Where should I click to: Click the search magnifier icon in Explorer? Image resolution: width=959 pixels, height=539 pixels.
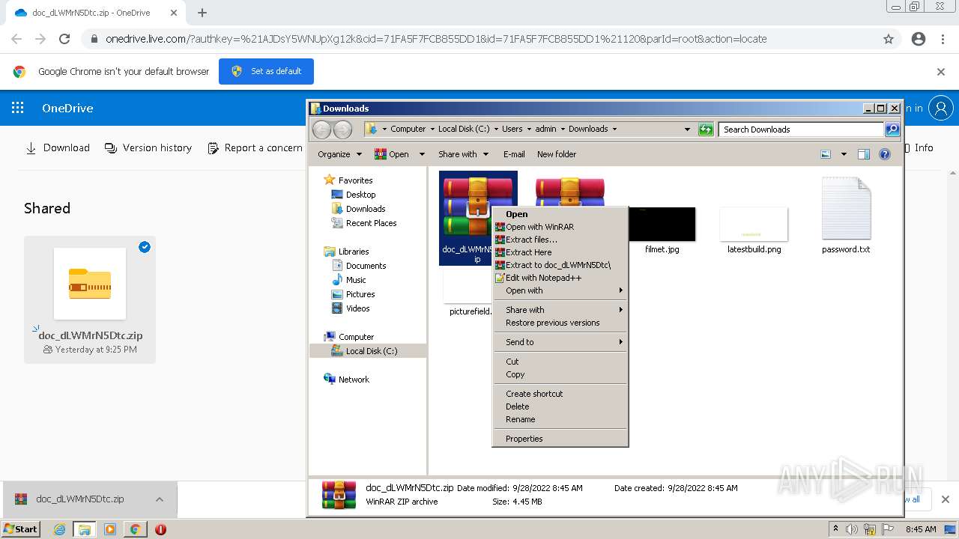point(892,130)
